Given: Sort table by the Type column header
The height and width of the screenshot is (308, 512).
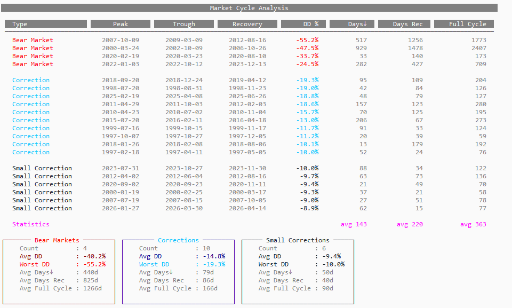Looking at the screenshot, I should tap(46, 24).
